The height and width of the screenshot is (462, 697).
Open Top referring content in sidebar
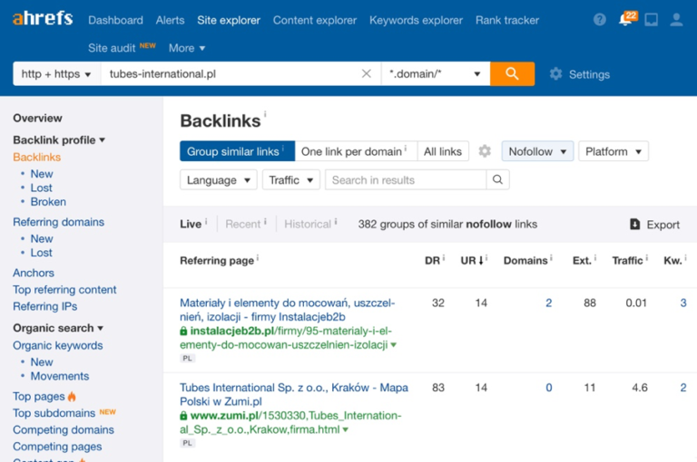[64, 290]
